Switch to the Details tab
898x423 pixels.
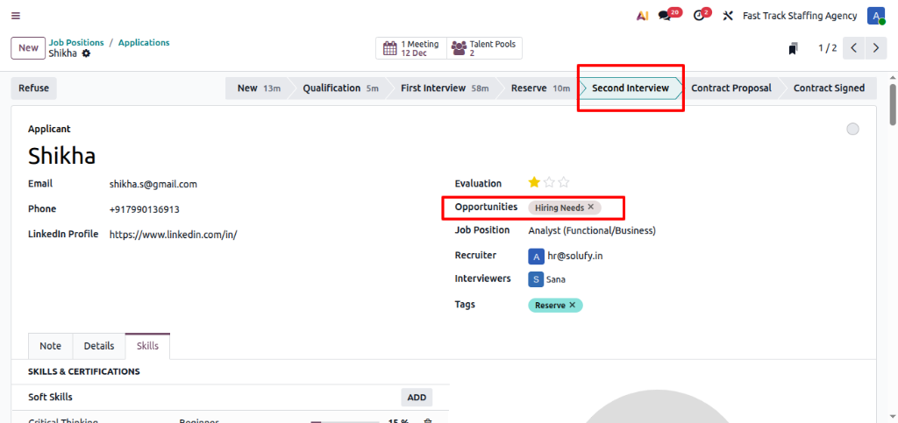click(x=99, y=346)
